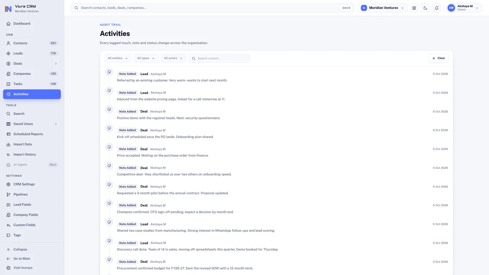This screenshot has width=489, height=275.
Task: Open the Search tool
Action: 32,114
